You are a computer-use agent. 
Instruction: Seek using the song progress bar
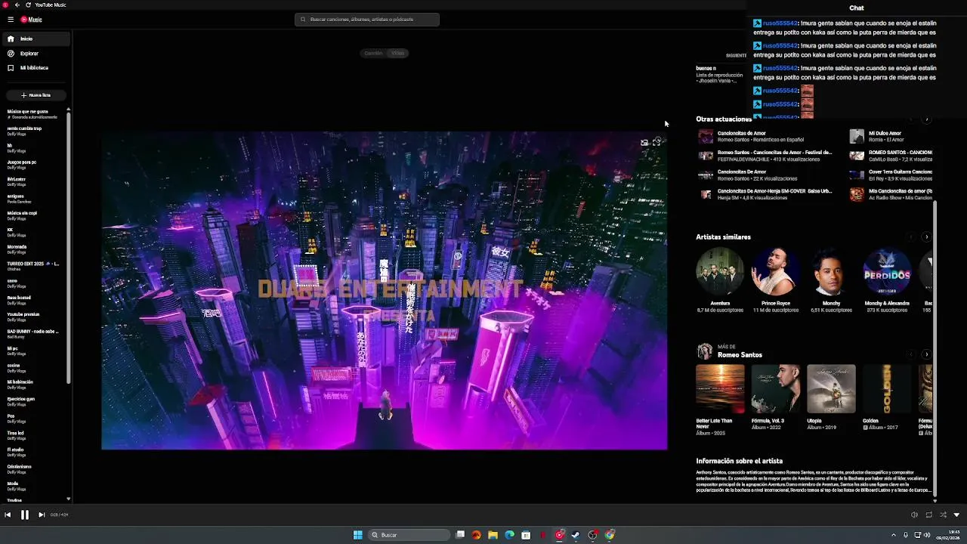[x=483, y=503]
